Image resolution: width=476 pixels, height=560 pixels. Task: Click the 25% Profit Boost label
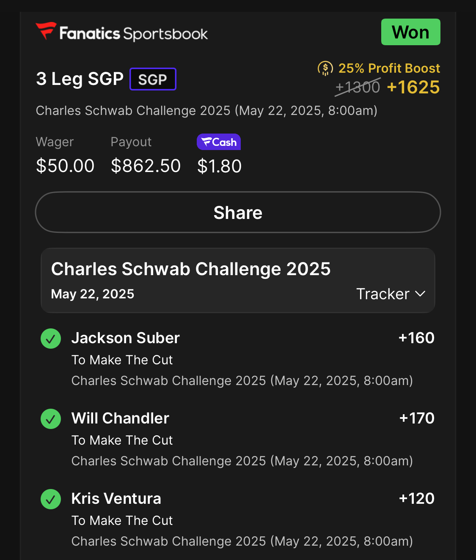(389, 68)
